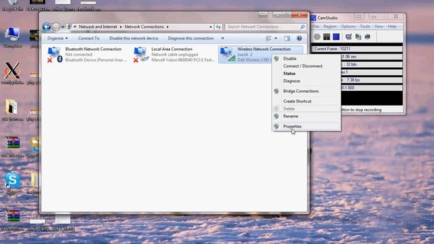434x244 pixels.
Task: Click the change view icon
Action: coord(269,39)
